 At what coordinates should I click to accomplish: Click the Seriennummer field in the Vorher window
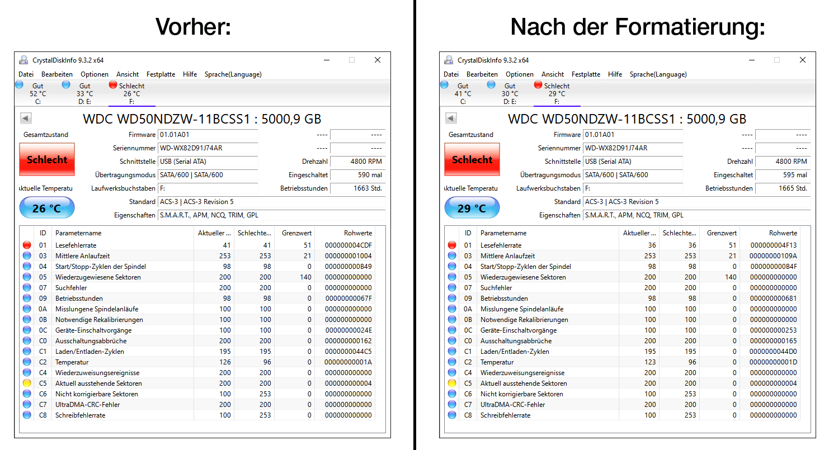208,148
